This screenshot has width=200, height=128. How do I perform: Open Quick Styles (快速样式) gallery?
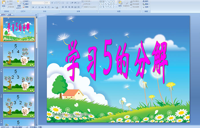126,4
